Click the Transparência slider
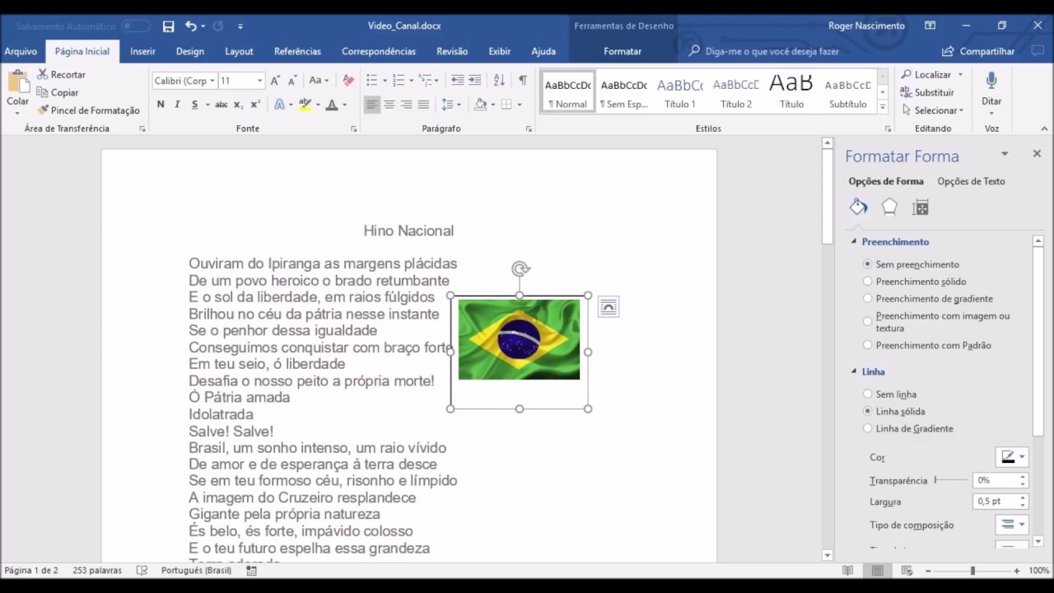The image size is (1054, 593). (x=951, y=480)
